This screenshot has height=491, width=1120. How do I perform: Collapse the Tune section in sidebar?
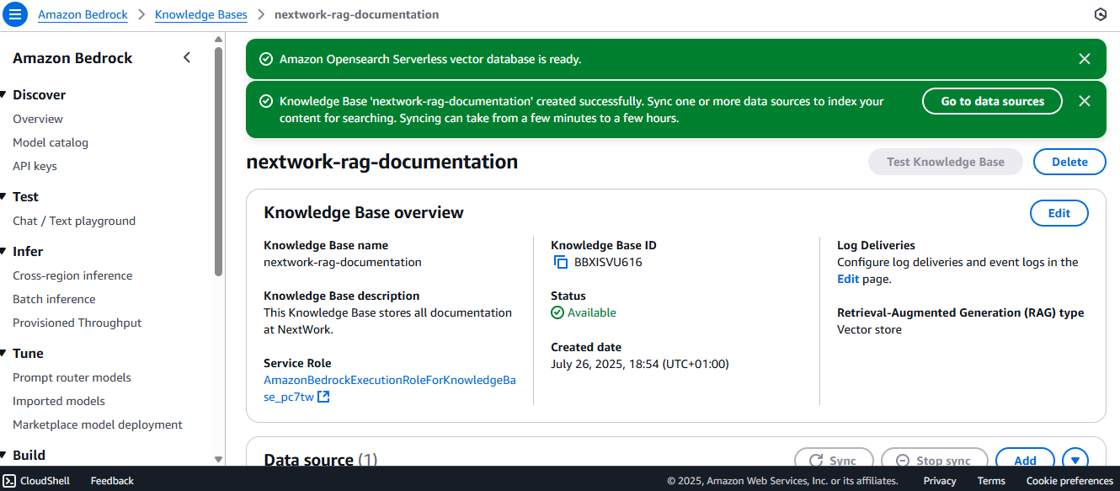tap(4, 354)
